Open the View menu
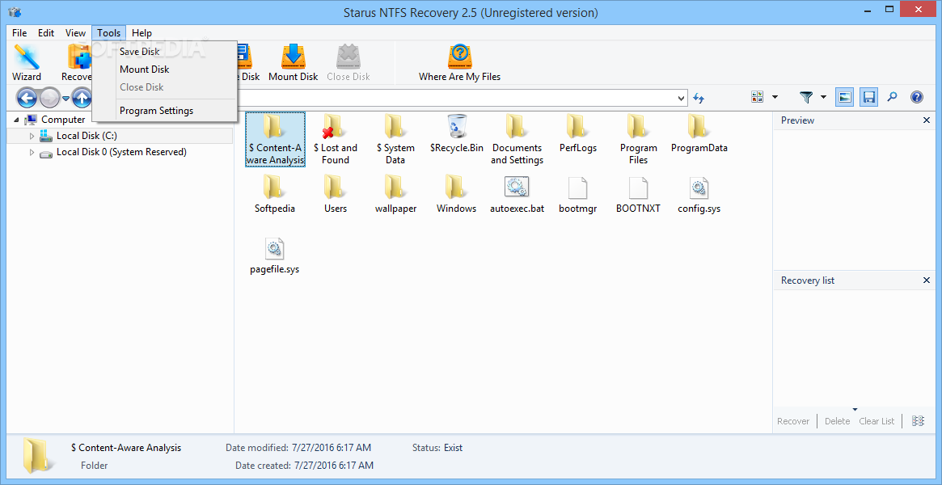The image size is (942, 485). pos(76,33)
